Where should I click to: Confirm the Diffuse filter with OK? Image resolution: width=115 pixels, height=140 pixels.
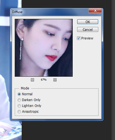tap(88, 22)
